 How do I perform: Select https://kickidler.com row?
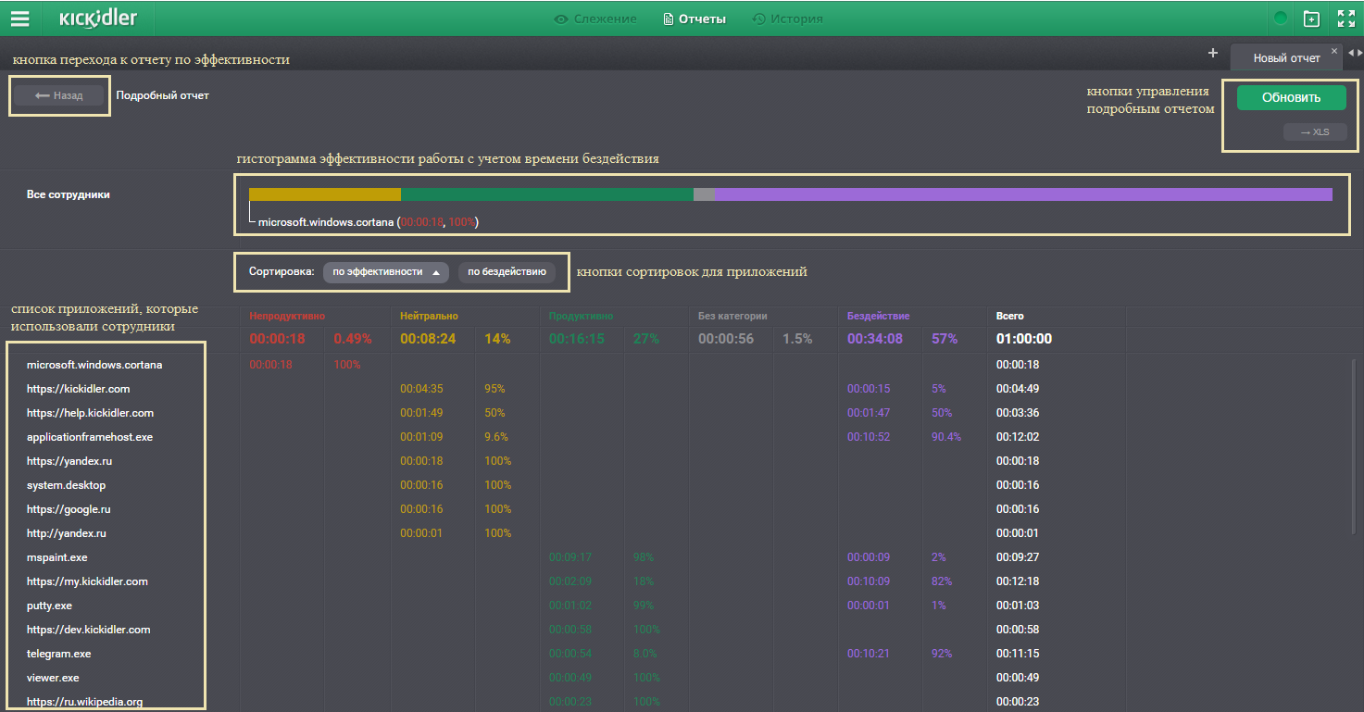(x=79, y=389)
